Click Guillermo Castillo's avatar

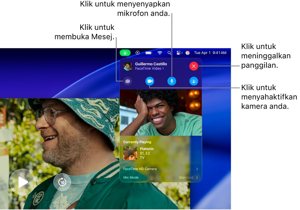point(128,66)
